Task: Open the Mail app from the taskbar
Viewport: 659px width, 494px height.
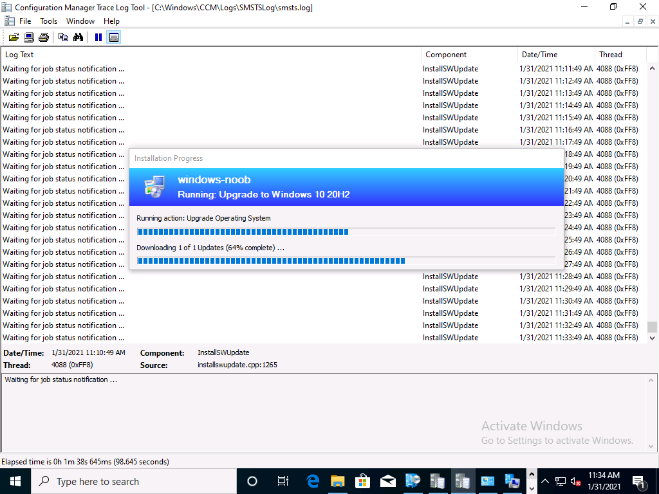Action: click(387, 481)
